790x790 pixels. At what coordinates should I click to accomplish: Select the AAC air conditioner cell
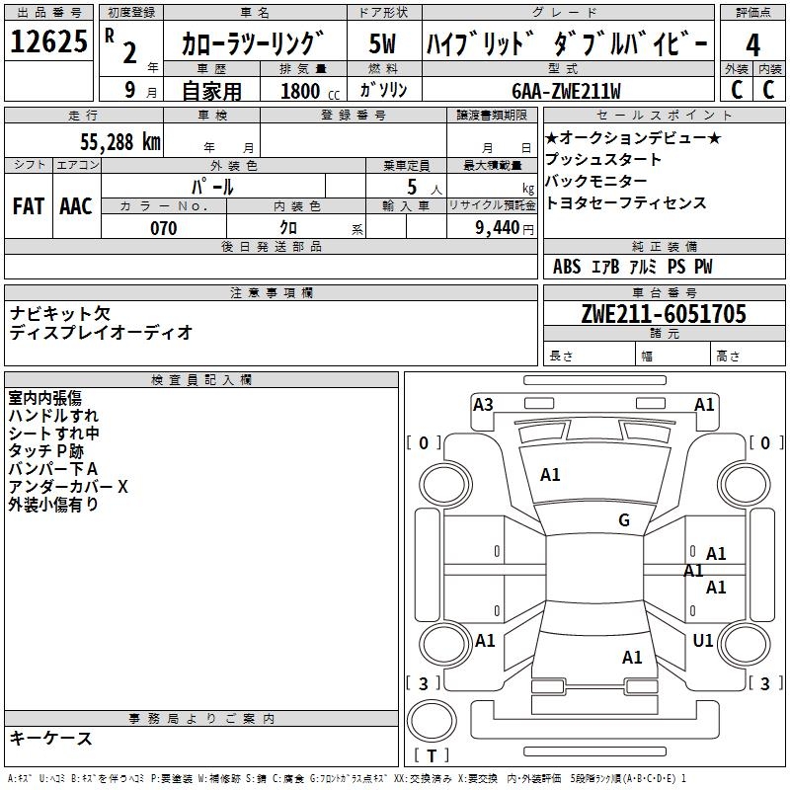(76, 206)
